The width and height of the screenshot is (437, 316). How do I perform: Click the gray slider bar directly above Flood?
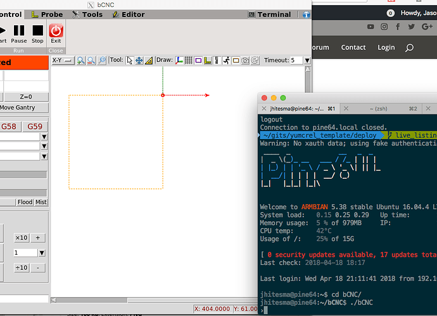pos(23,193)
